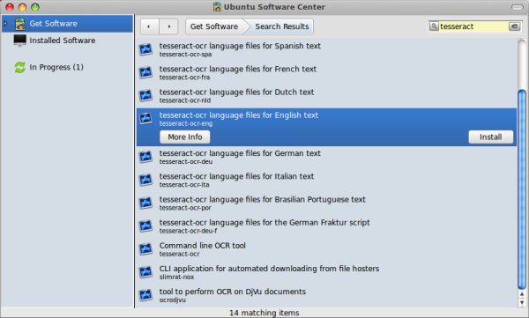529x318 pixels.
Task: Clear the search field text
Action: coord(514,26)
